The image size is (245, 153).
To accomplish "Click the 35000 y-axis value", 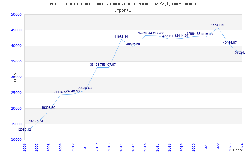I will pyautogui.click(x=16, y=62).
